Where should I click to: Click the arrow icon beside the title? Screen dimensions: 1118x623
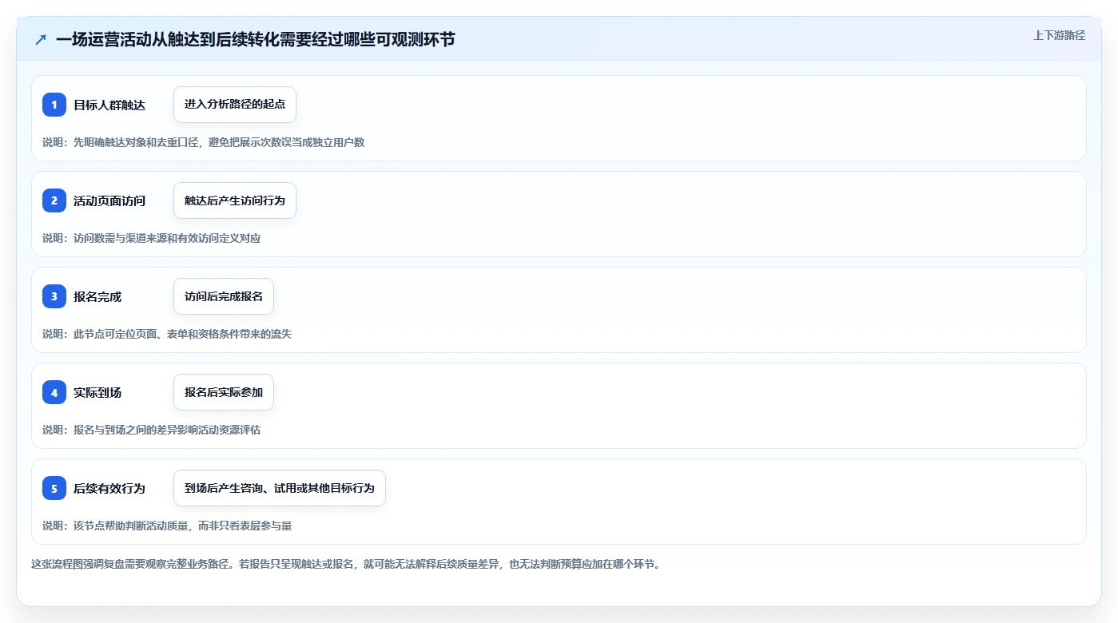point(41,39)
